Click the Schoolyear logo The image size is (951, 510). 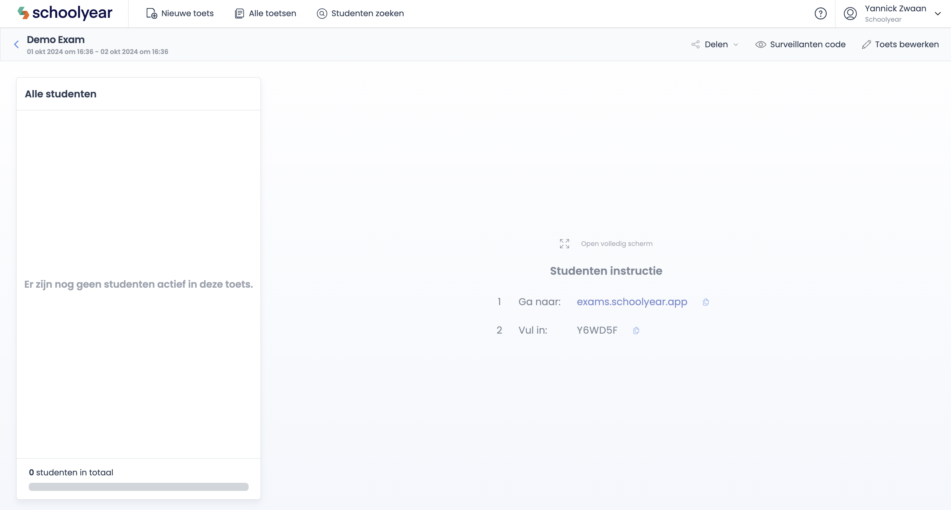65,13
